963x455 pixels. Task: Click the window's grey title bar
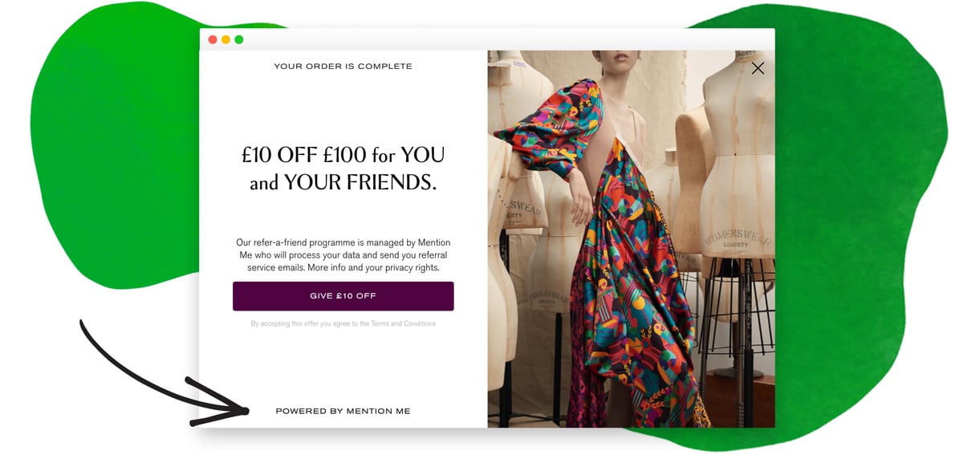click(x=487, y=39)
